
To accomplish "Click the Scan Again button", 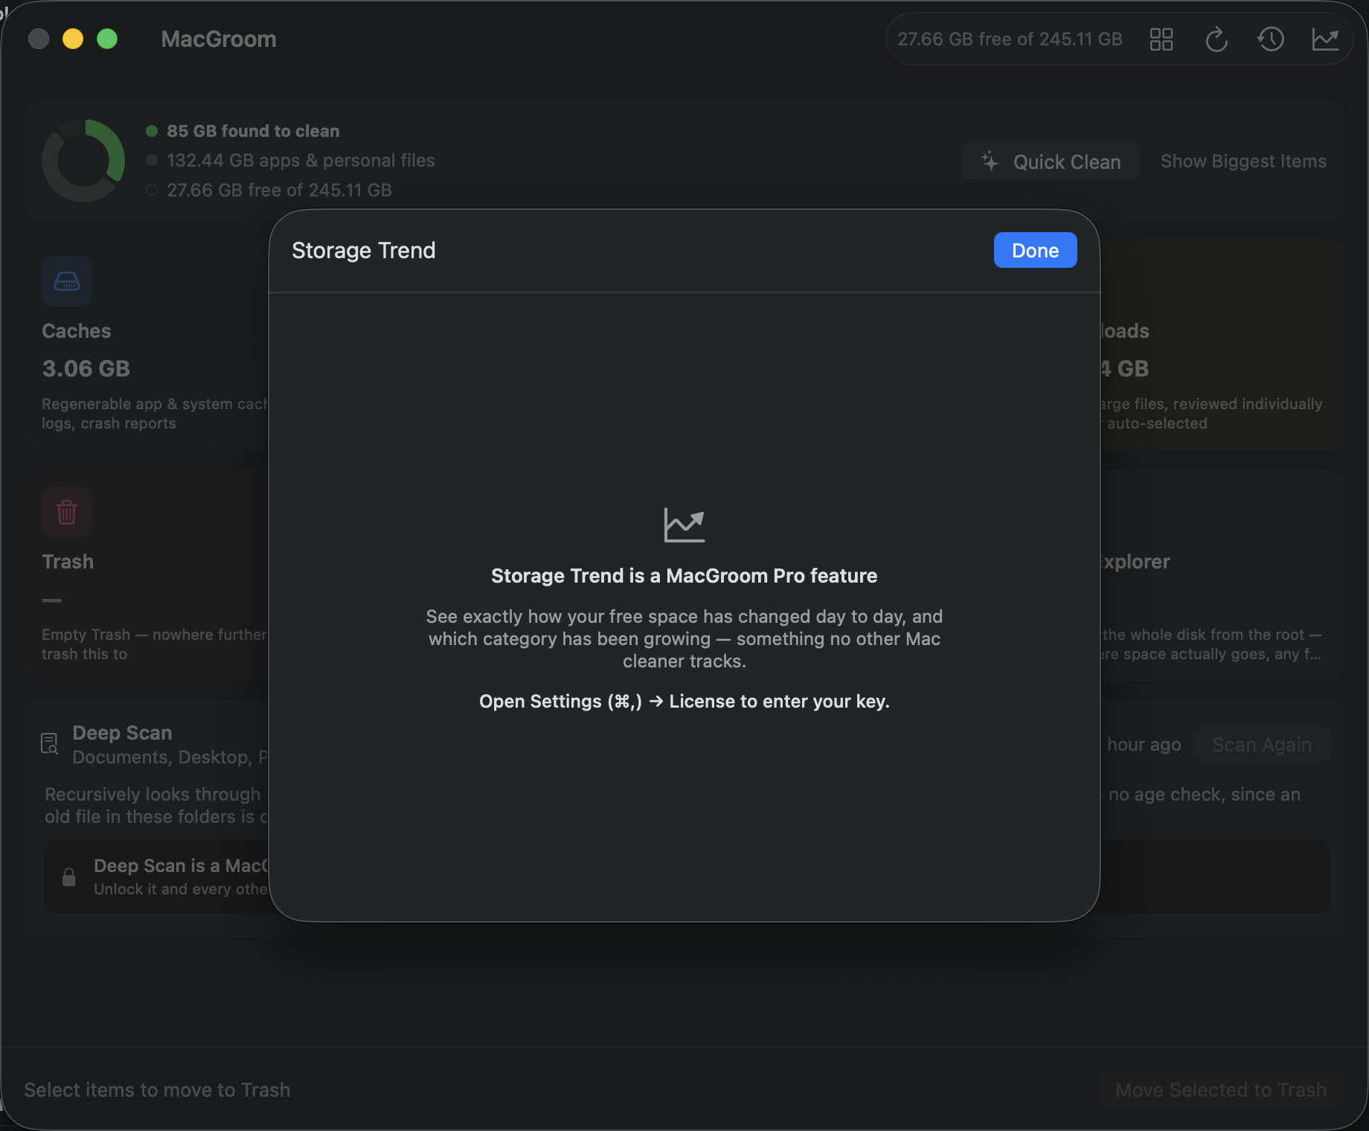I will tap(1262, 745).
